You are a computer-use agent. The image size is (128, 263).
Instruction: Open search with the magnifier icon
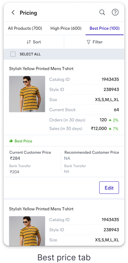point(102,12)
